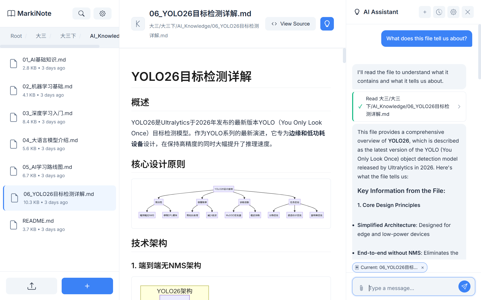
Task: Click the document vertical scrollbar thumb
Action: (x=344, y=56)
